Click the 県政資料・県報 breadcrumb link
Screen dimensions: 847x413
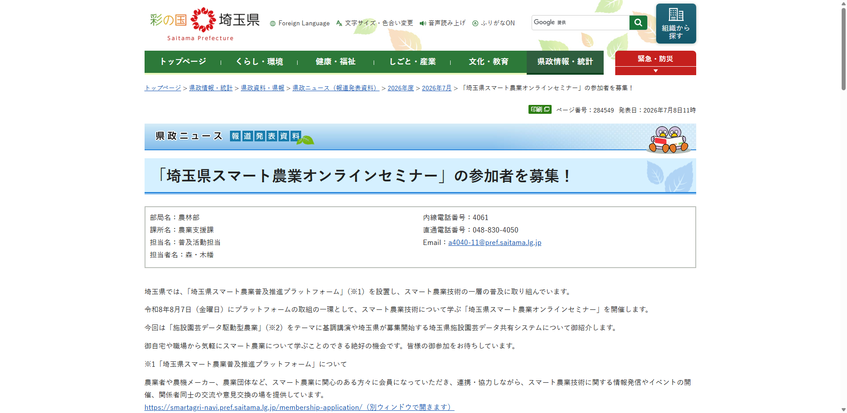(x=262, y=88)
